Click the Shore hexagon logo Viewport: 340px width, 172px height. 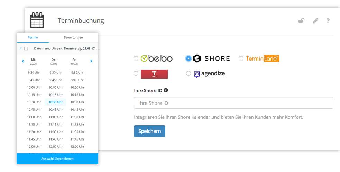[197, 58]
